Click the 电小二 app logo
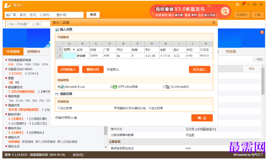The width and height of the screenshot is (273, 160). (8, 6)
